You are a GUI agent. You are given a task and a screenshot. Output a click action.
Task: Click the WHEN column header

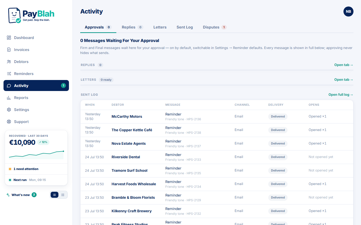90,105
